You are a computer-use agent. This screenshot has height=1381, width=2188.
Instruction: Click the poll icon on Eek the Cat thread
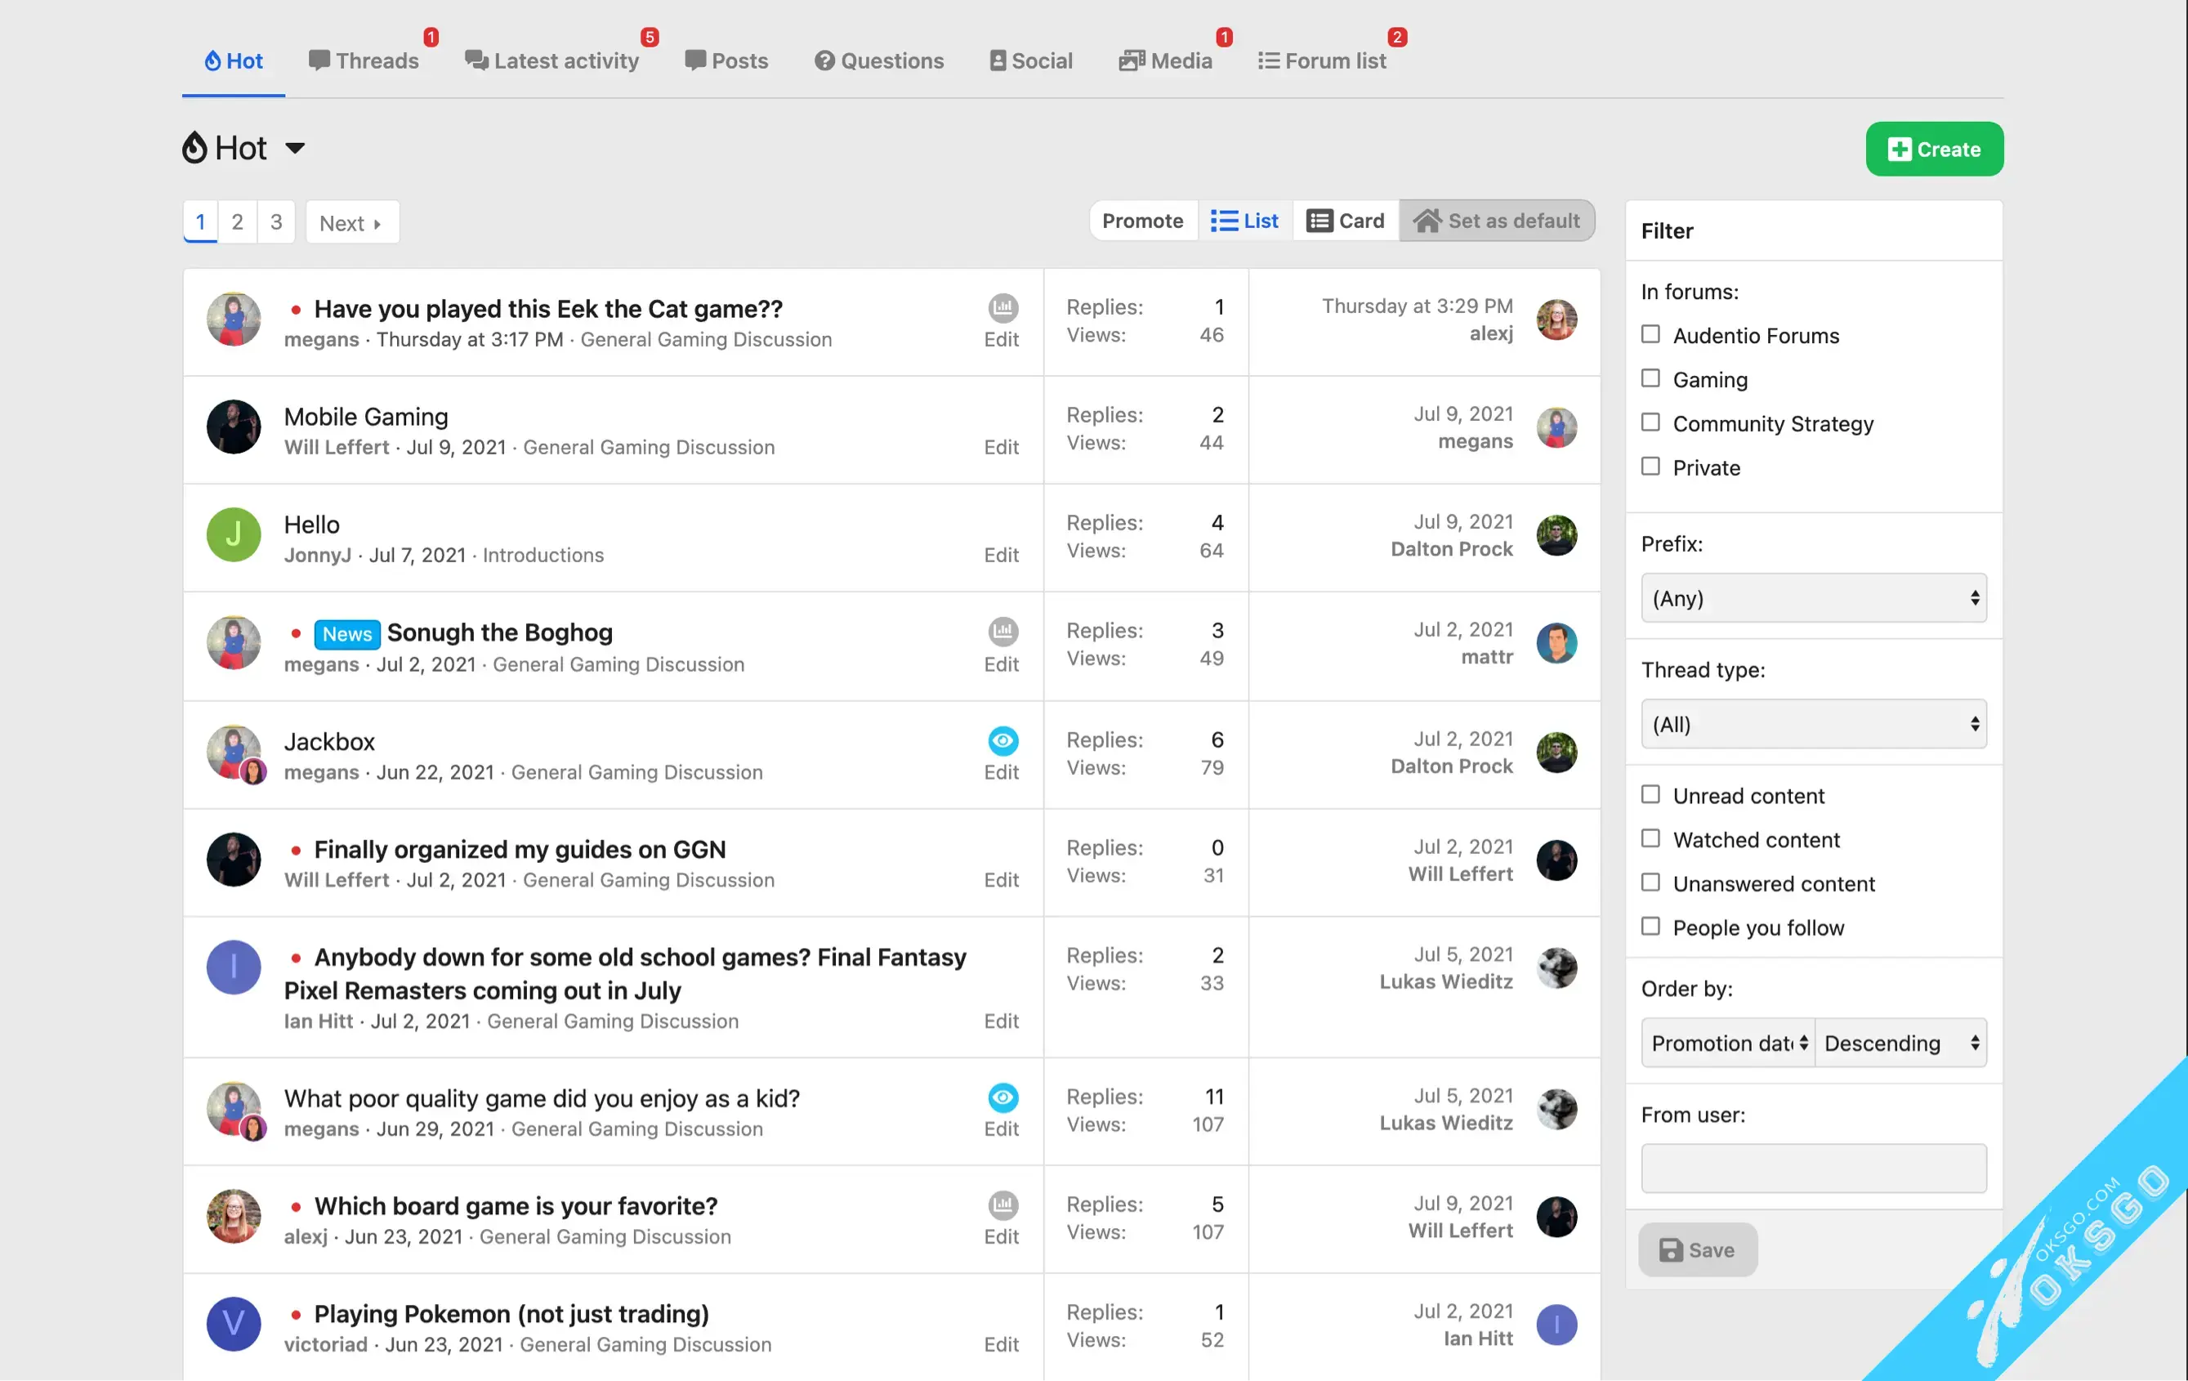1002,308
